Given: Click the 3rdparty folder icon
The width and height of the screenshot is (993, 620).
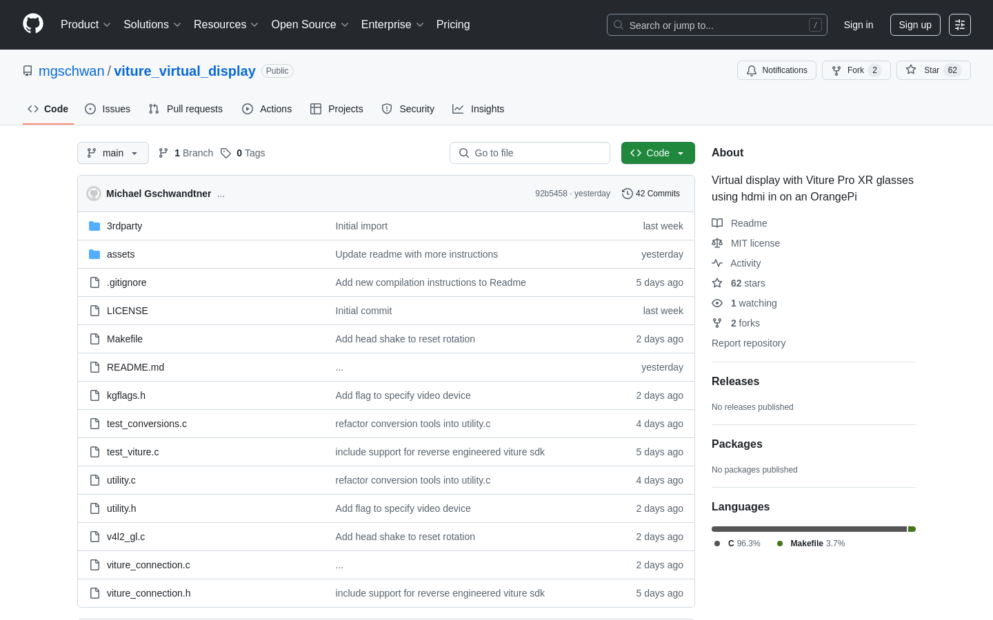Looking at the screenshot, I should click(x=94, y=226).
